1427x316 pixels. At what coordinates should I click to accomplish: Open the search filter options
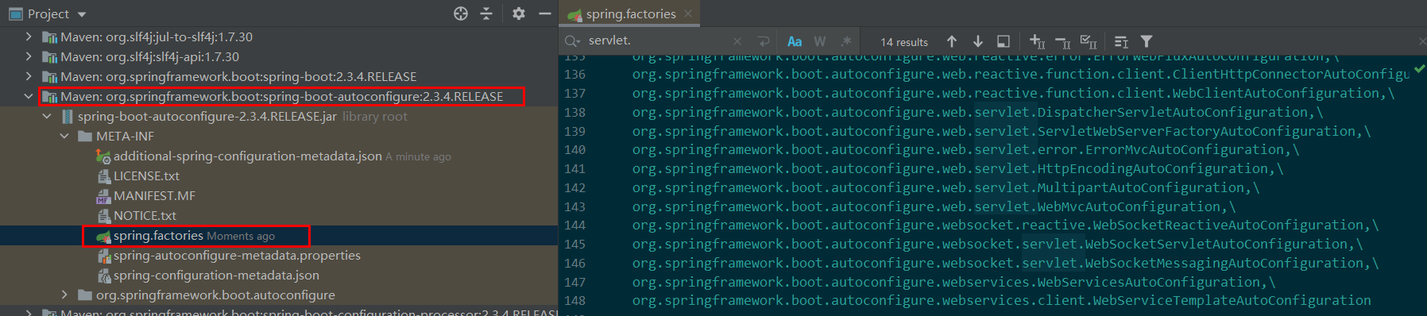pyautogui.click(x=1147, y=41)
